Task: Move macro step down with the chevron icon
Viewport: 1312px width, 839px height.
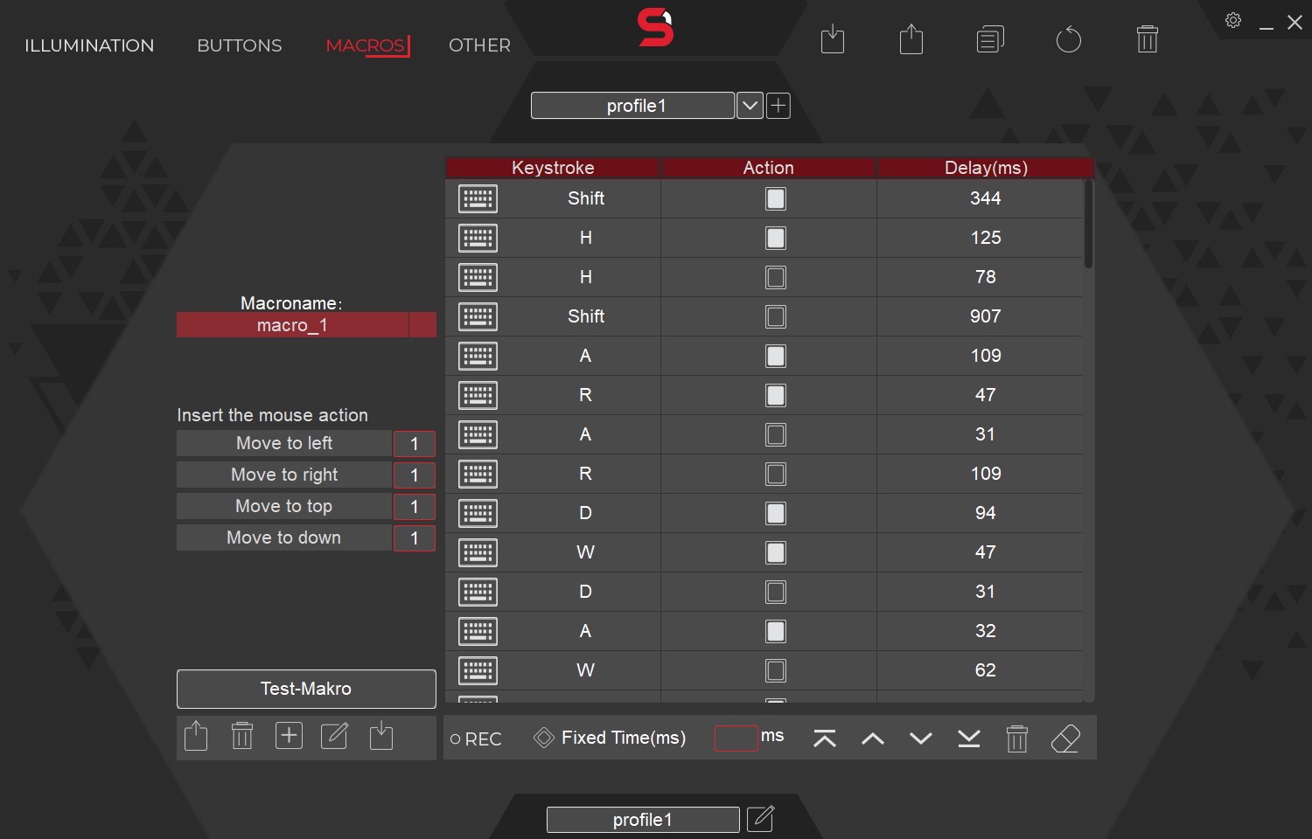Action: [920, 738]
